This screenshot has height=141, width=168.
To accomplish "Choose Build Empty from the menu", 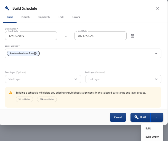I will [151, 136].
